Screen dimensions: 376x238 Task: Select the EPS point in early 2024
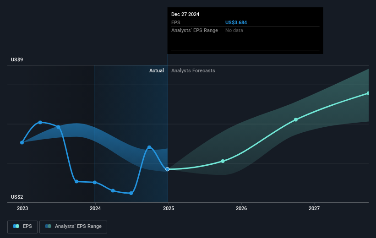click(x=113, y=190)
